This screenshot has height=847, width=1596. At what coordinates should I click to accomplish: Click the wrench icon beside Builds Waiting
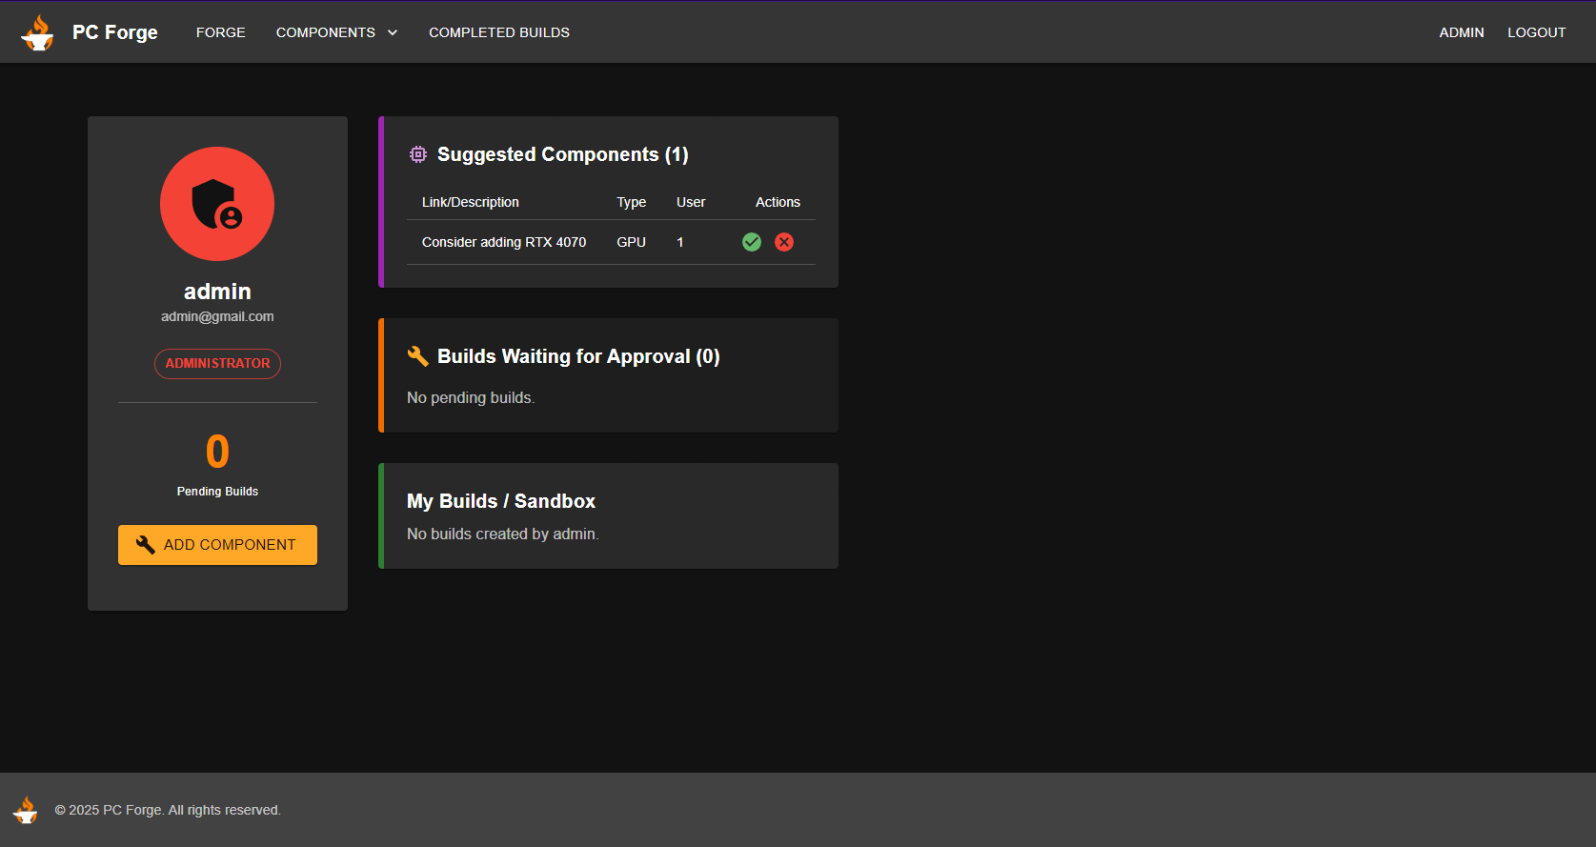[x=417, y=356]
